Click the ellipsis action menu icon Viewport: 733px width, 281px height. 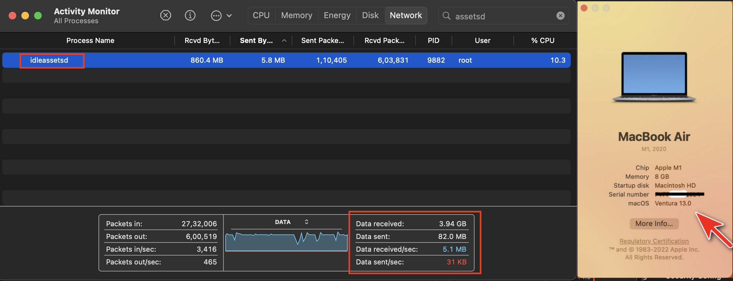pos(216,15)
